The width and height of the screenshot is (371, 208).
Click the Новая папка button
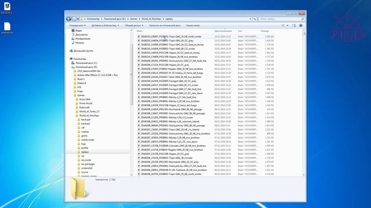tap(193, 25)
